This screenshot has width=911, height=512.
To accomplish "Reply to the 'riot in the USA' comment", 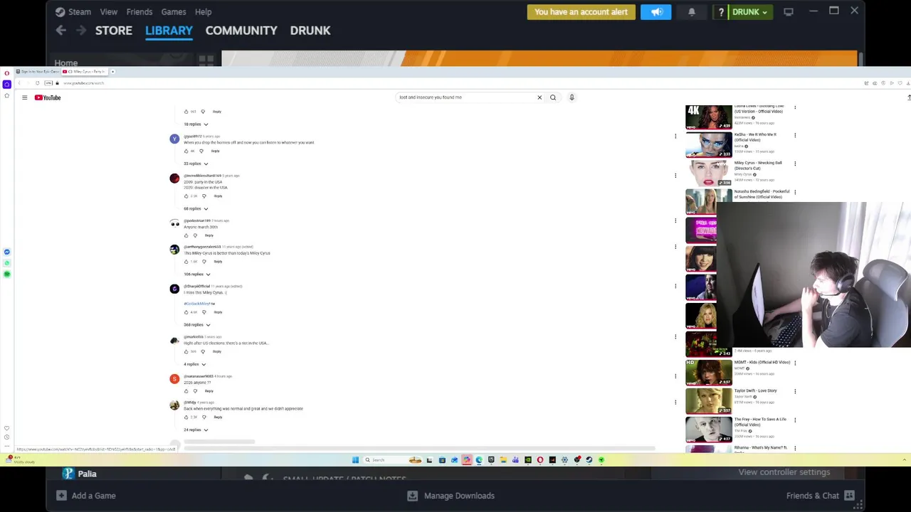I will 217,351.
